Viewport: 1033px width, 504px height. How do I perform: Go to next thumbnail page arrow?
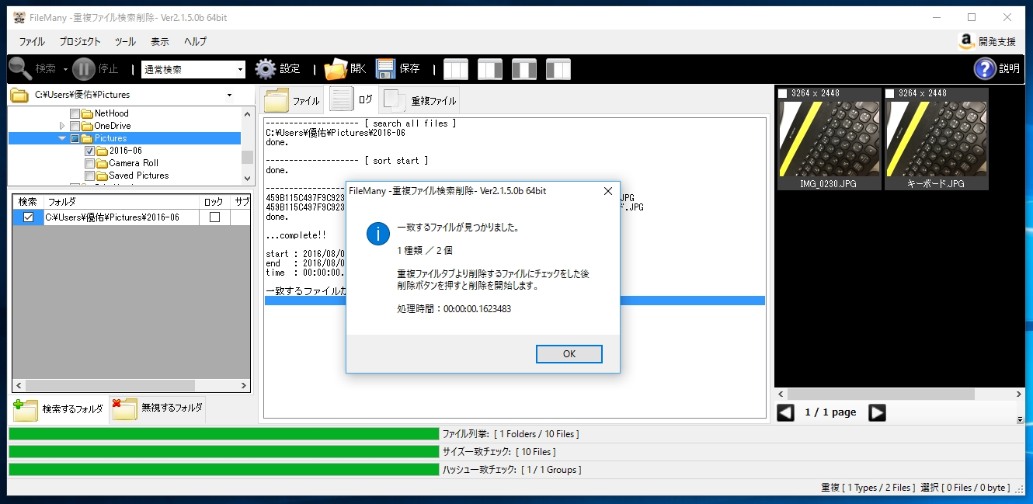[x=877, y=412]
